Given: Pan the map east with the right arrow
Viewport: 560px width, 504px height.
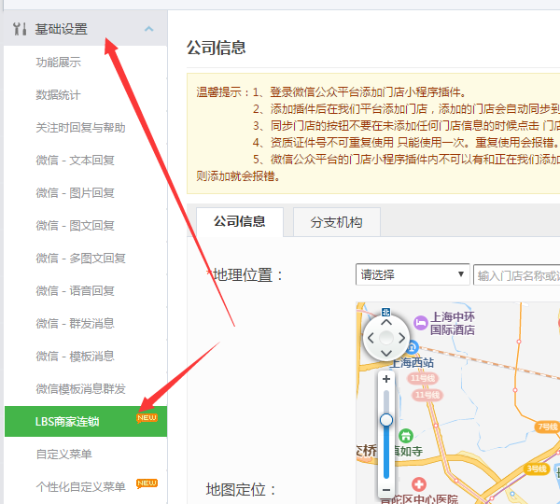Looking at the screenshot, I should coord(401,338).
